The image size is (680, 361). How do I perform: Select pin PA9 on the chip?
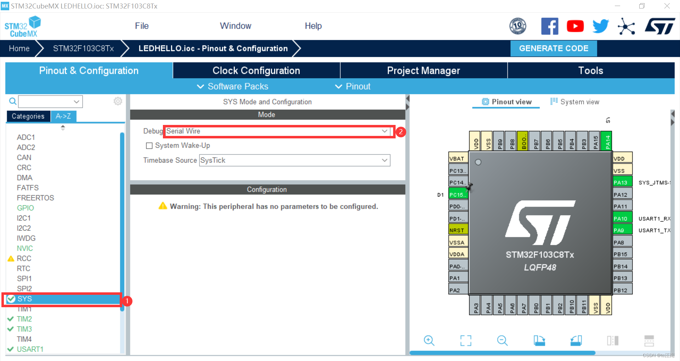[623, 230]
